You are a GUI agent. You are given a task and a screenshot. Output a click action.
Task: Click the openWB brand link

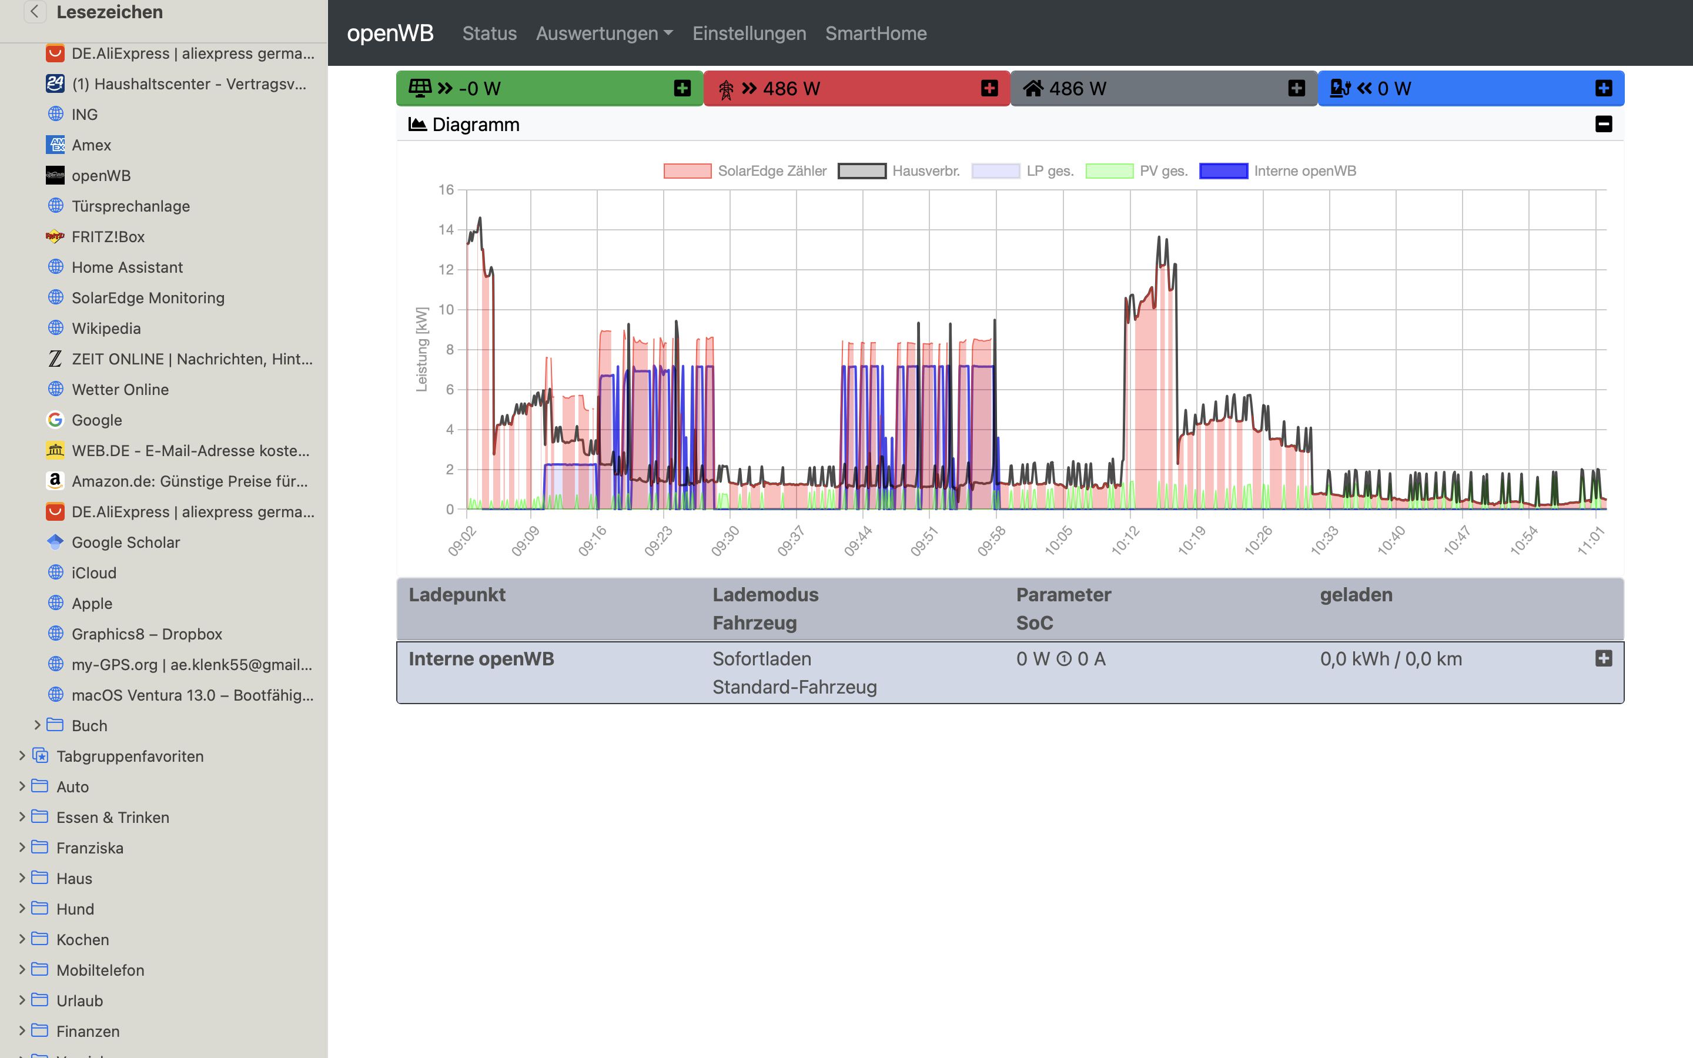(390, 34)
